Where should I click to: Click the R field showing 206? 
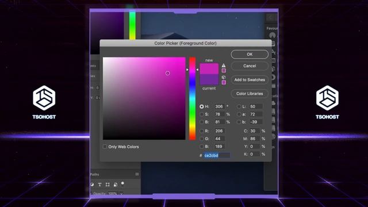[220, 131]
